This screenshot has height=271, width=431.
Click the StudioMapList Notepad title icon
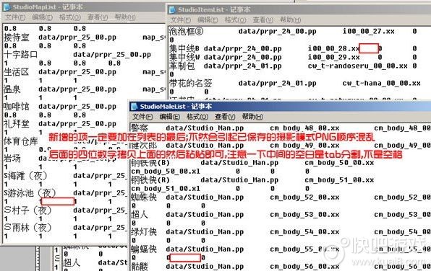(7, 7)
